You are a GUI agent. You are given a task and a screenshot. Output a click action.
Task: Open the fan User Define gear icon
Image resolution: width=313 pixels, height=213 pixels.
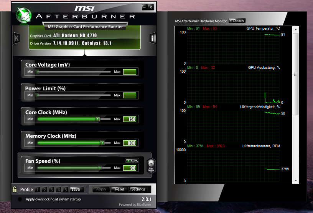coord(151,166)
